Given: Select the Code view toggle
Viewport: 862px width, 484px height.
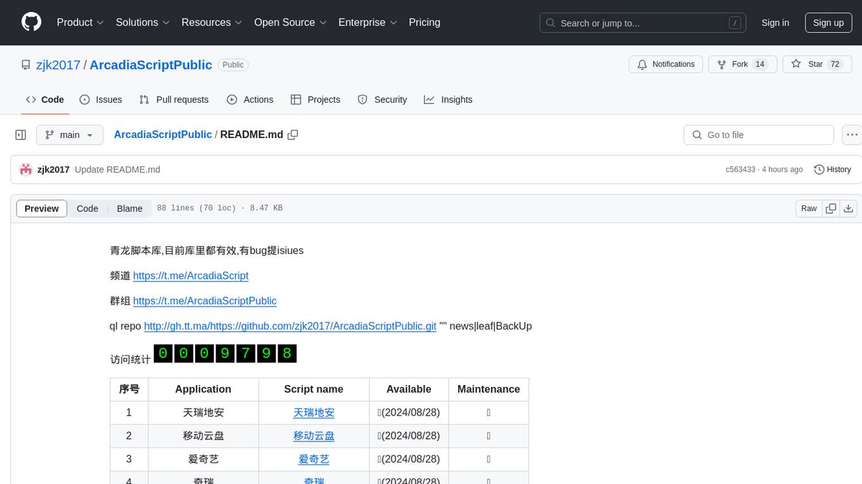Looking at the screenshot, I should click(x=87, y=208).
